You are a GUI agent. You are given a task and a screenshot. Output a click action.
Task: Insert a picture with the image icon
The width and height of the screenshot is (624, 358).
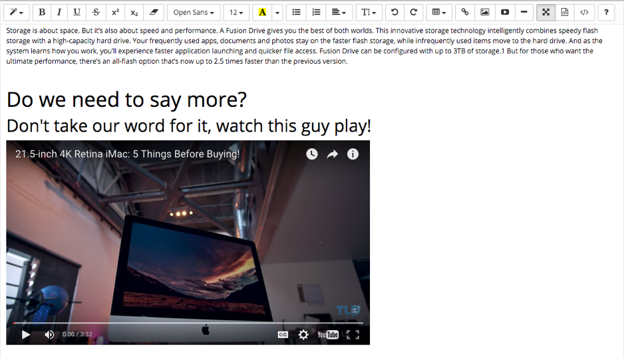click(485, 13)
